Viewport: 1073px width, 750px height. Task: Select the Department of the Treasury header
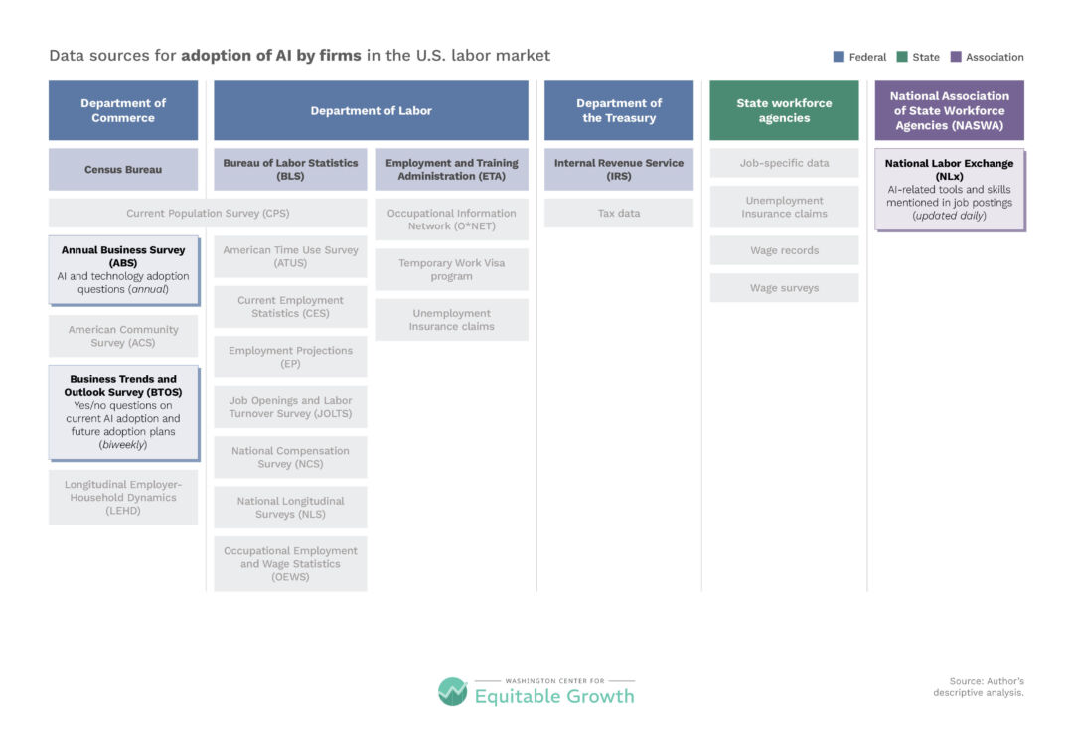619,110
